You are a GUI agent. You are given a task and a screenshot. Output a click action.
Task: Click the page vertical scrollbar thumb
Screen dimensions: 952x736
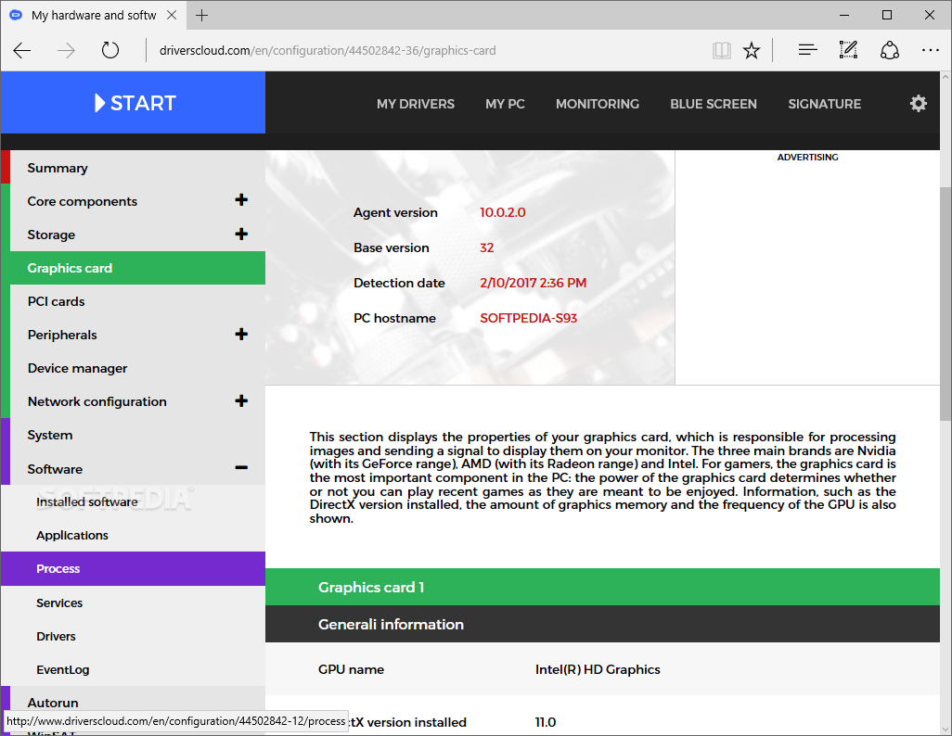[946, 303]
